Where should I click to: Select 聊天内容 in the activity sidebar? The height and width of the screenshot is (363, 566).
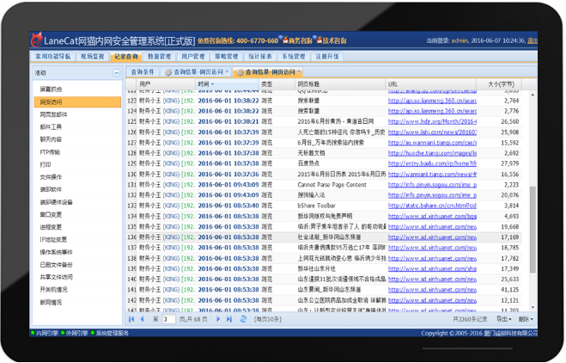(x=51, y=139)
